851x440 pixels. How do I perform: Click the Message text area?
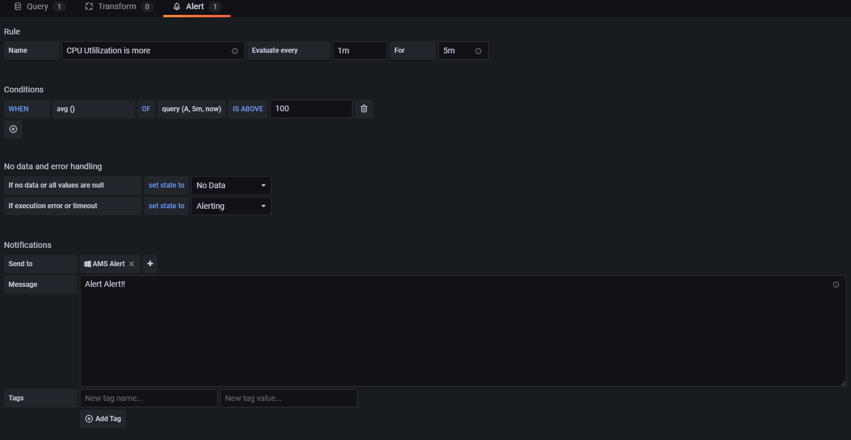tap(463, 331)
